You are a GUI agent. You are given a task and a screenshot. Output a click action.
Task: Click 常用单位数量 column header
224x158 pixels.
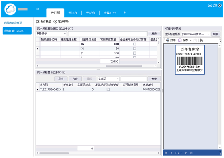click(x=110, y=39)
